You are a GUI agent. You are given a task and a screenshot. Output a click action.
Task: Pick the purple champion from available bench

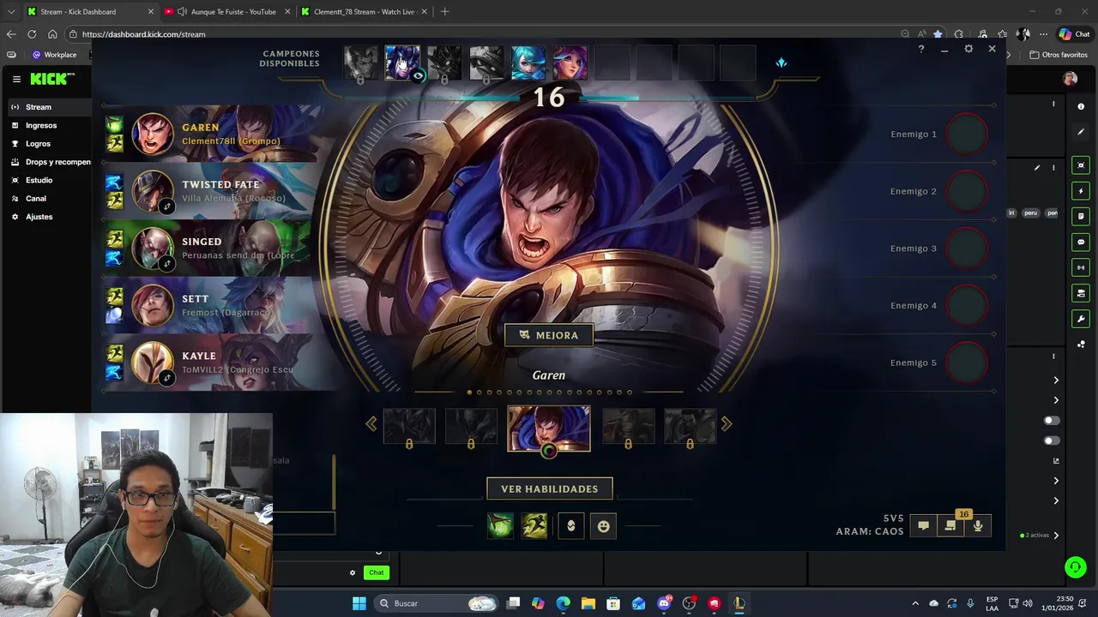[x=402, y=63]
